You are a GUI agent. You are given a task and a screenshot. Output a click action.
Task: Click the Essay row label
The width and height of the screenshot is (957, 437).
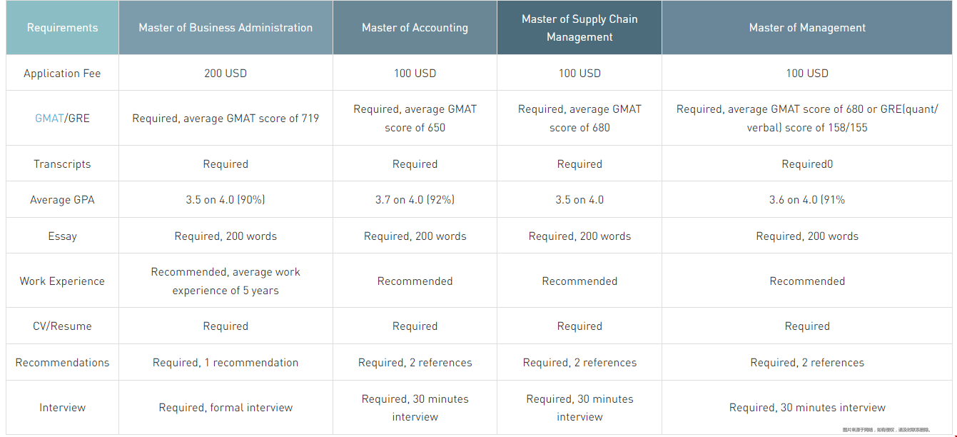62,236
